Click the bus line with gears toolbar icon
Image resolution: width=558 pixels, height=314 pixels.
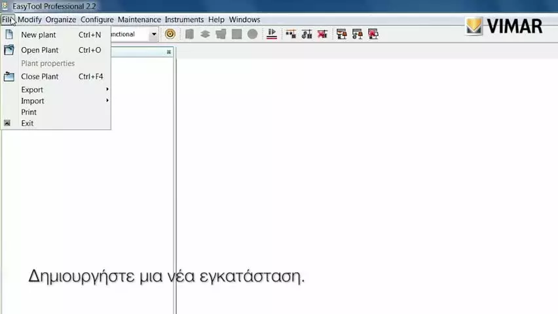point(307,34)
